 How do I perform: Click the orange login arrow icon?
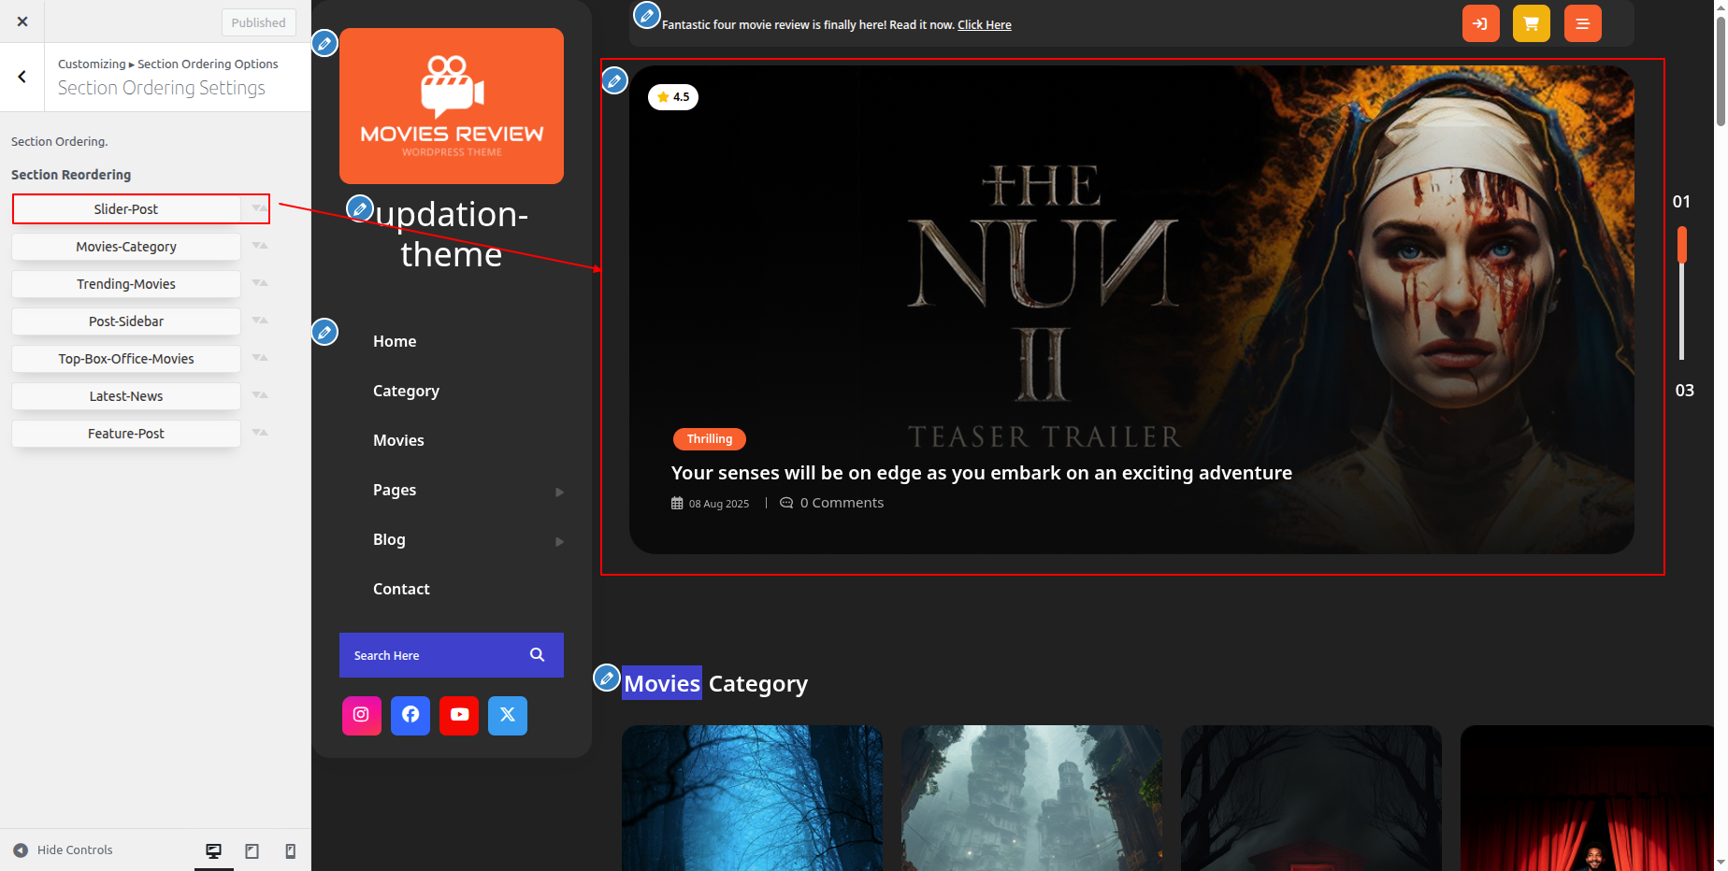pyautogui.click(x=1480, y=24)
